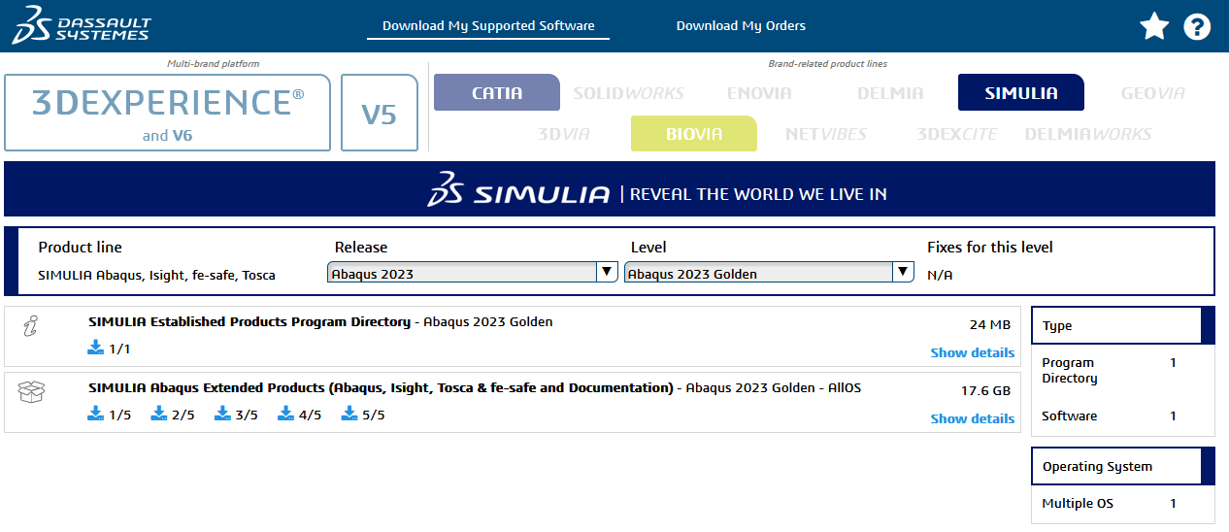Click the 24 MB file size

[x=989, y=324]
